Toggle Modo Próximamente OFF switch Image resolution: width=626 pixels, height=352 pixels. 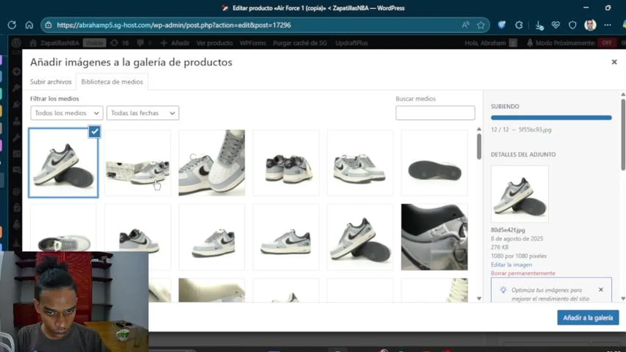point(606,43)
